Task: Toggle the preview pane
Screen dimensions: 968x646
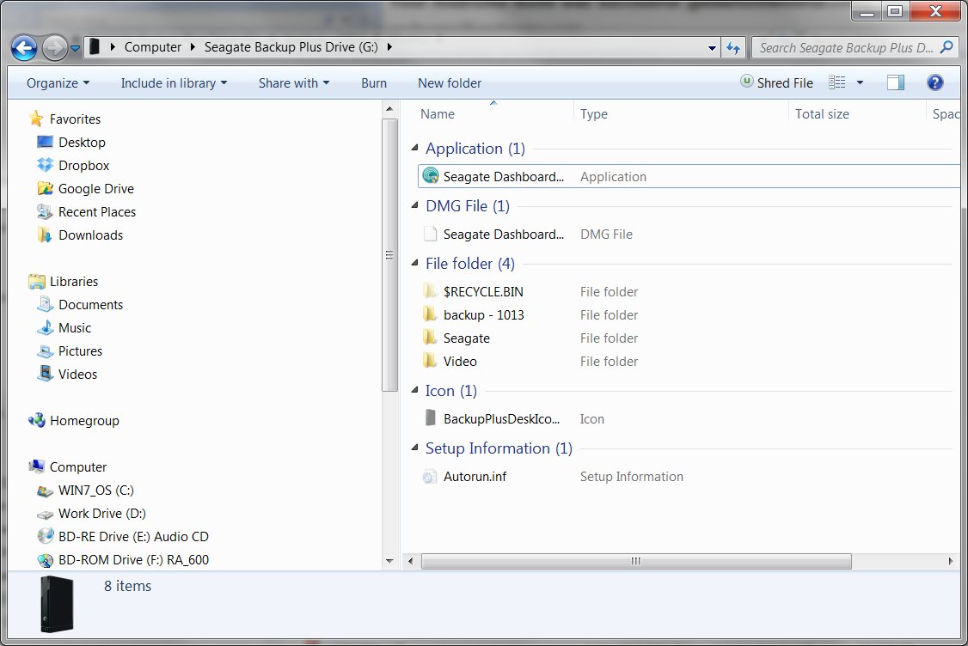Action: (x=896, y=82)
